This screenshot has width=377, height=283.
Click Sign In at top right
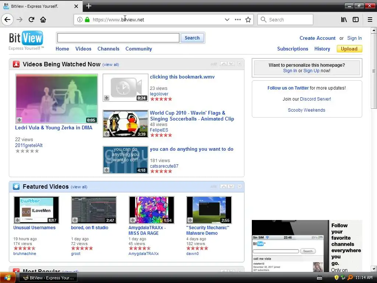click(x=355, y=38)
